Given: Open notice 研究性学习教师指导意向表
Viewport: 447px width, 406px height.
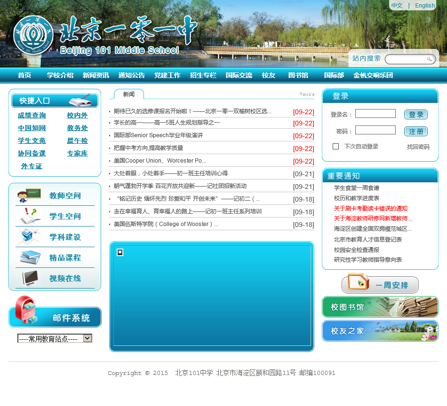Looking at the screenshot, I should [368, 260].
